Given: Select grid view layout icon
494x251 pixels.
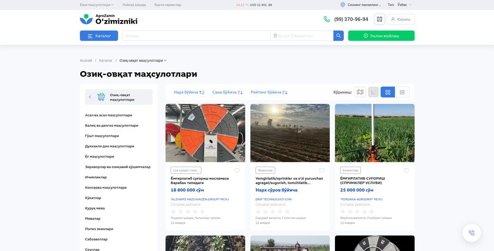Looking at the screenshot, I should [388, 92].
